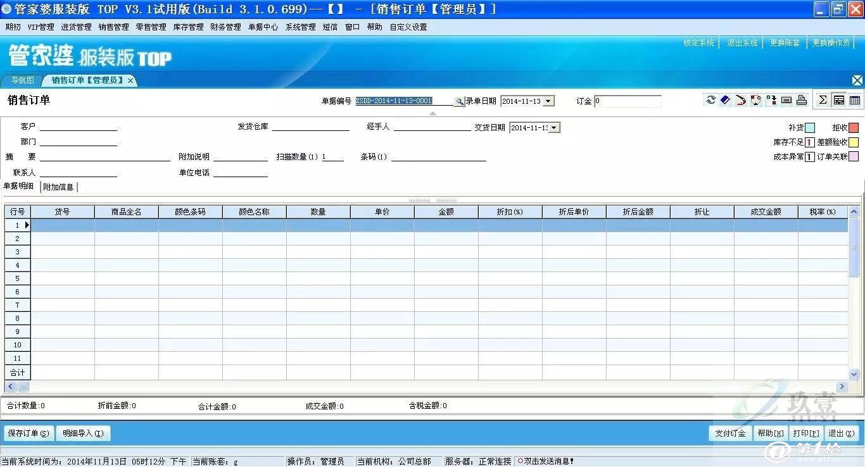Screen dimensions: 865x467
Task: Click the 差额验收 yellow color swatch
Action: click(x=853, y=142)
